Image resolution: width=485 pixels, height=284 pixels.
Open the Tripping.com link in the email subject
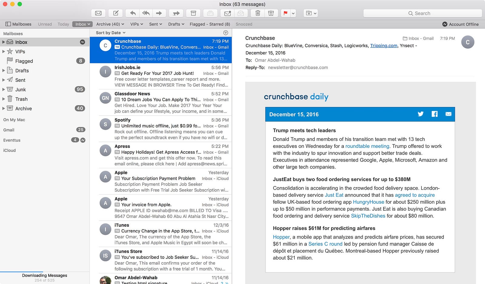click(384, 45)
